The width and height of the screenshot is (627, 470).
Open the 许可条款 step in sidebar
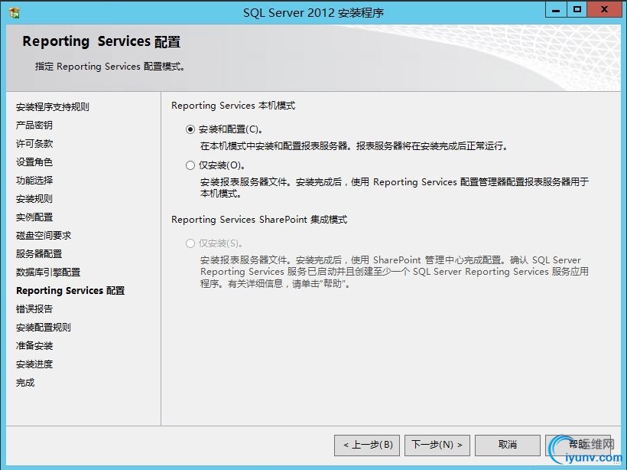pos(34,144)
